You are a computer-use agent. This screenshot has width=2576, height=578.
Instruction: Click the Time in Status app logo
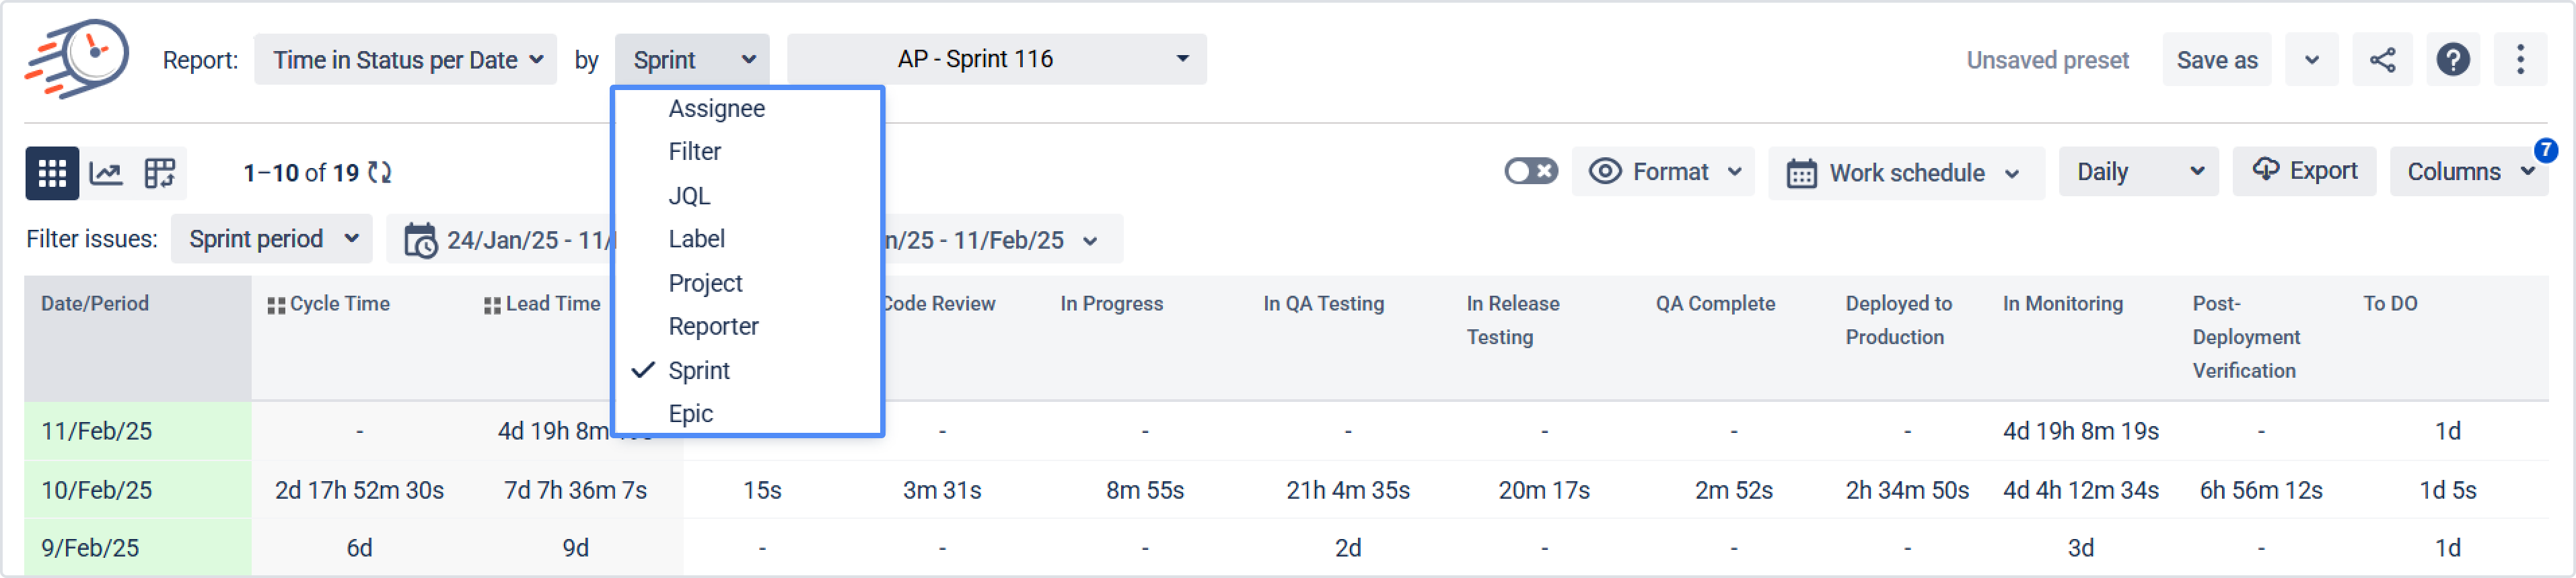[x=77, y=58]
